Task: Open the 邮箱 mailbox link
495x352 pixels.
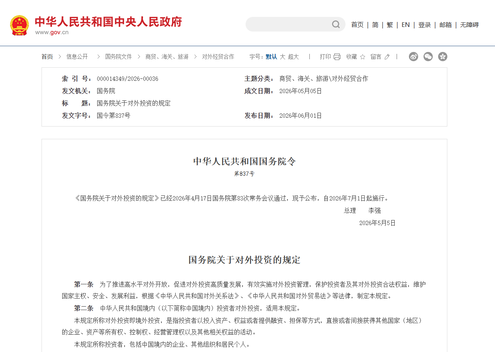Action: point(445,25)
